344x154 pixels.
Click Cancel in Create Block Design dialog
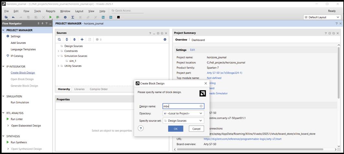point(196,128)
